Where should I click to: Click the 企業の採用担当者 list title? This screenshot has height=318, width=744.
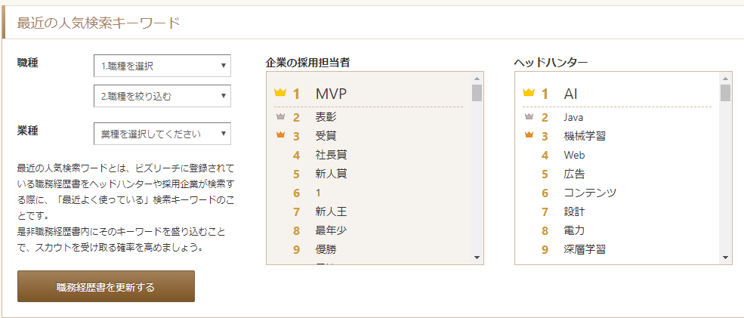pyautogui.click(x=308, y=62)
